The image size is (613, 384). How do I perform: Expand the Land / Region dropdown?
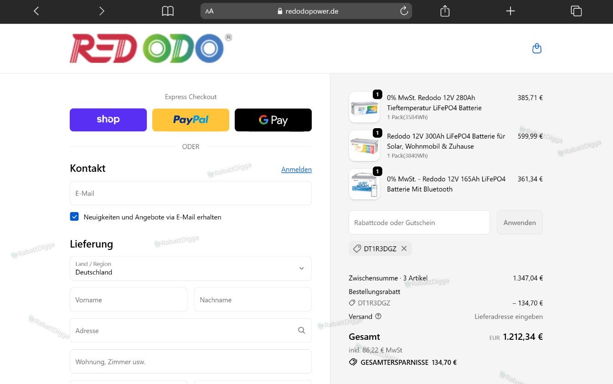pyautogui.click(x=191, y=268)
